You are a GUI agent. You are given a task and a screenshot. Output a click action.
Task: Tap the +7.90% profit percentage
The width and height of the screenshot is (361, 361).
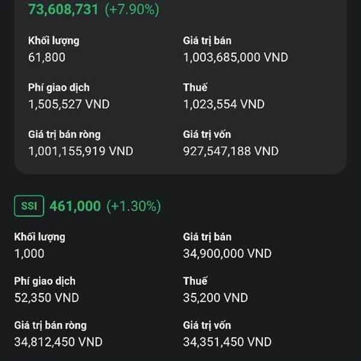click(x=132, y=10)
